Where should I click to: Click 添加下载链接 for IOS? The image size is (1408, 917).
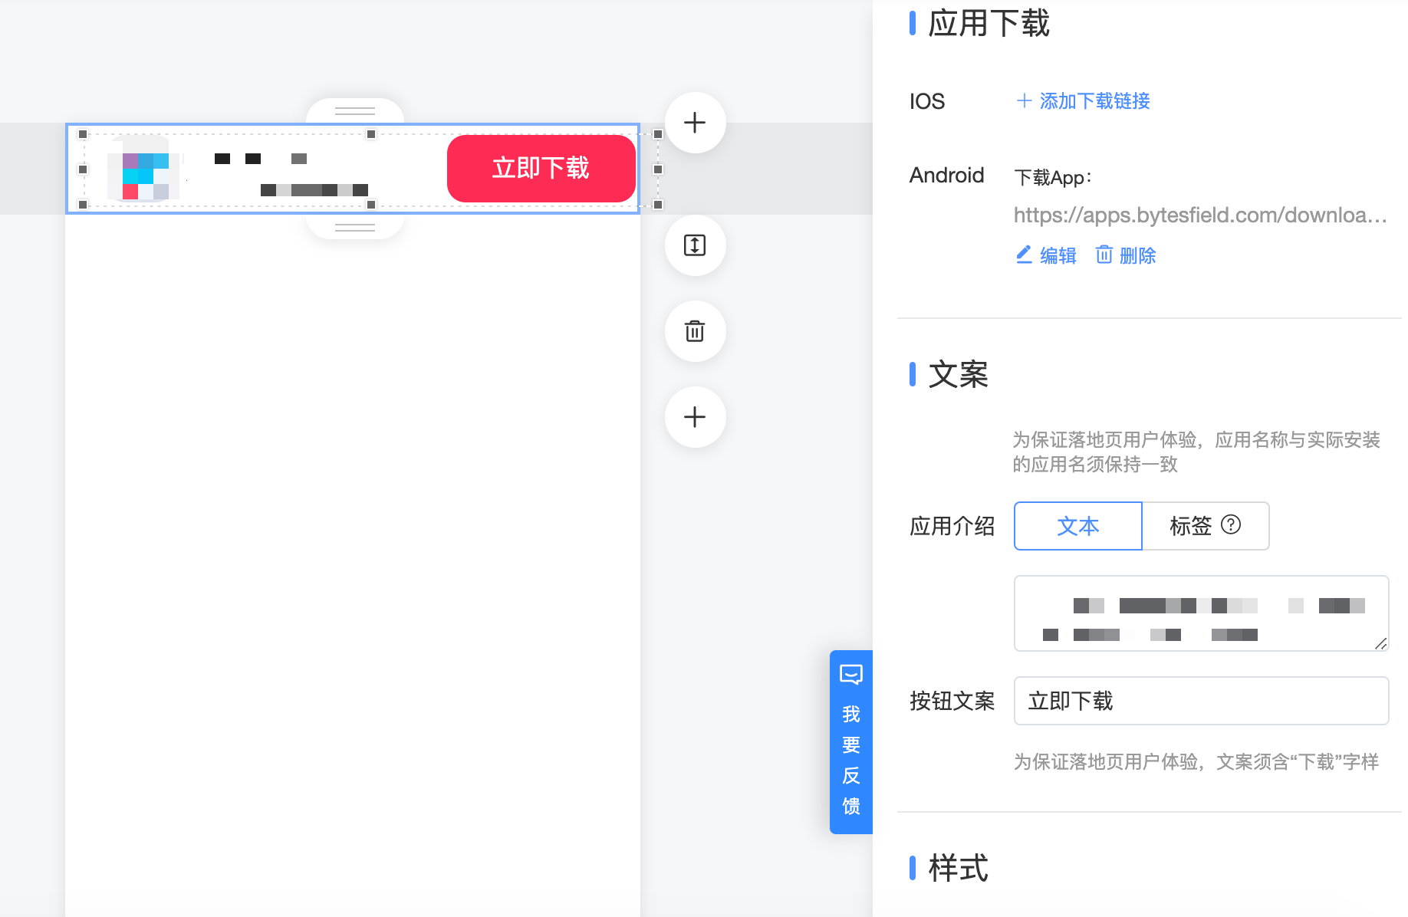(1094, 100)
